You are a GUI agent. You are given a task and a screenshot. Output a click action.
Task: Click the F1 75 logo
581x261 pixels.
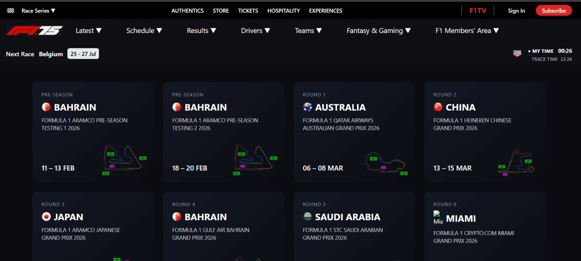click(35, 30)
